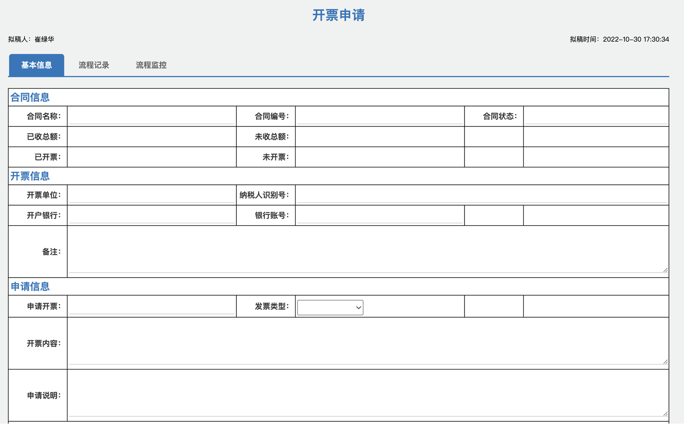This screenshot has width=684, height=425.
Task: Select the 开户银行 input box
Action: [x=150, y=215]
